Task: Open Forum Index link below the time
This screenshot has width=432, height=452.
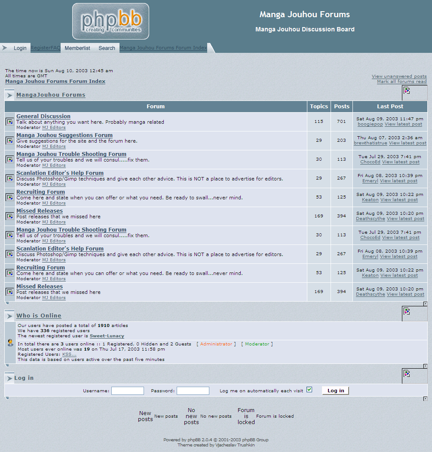Action: (55, 81)
